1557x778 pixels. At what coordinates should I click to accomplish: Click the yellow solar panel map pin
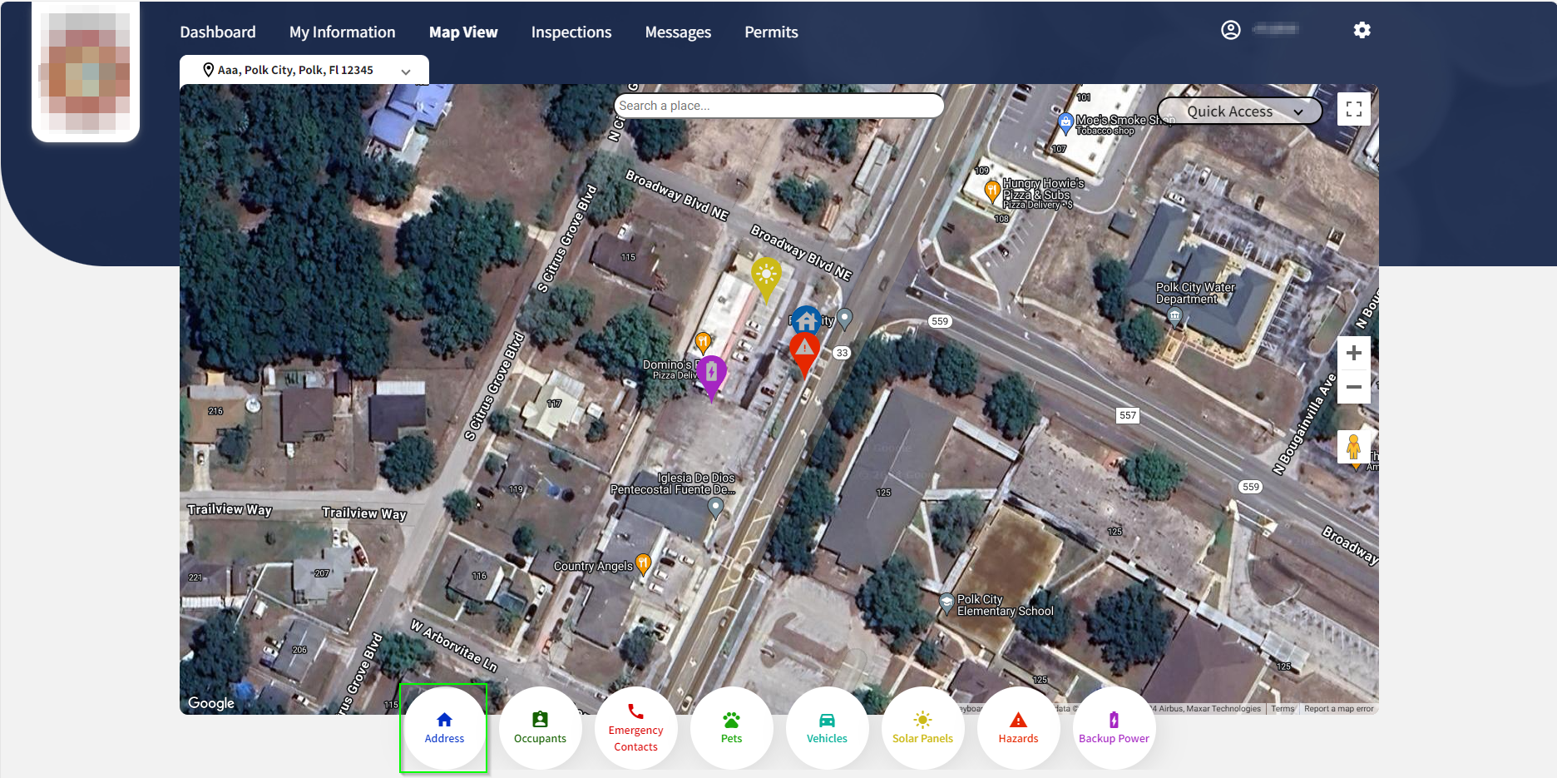(766, 275)
